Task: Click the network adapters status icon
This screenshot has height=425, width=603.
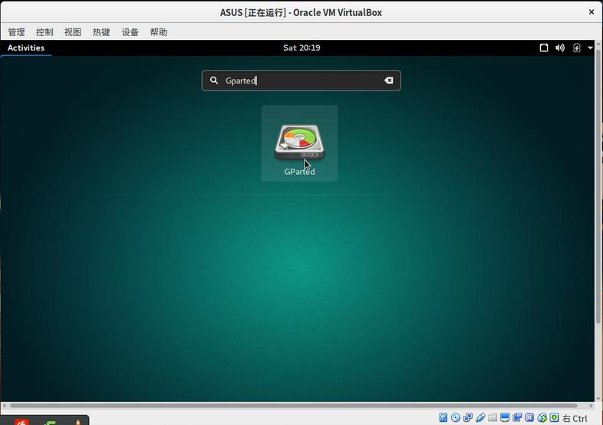Action: click(x=468, y=417)
